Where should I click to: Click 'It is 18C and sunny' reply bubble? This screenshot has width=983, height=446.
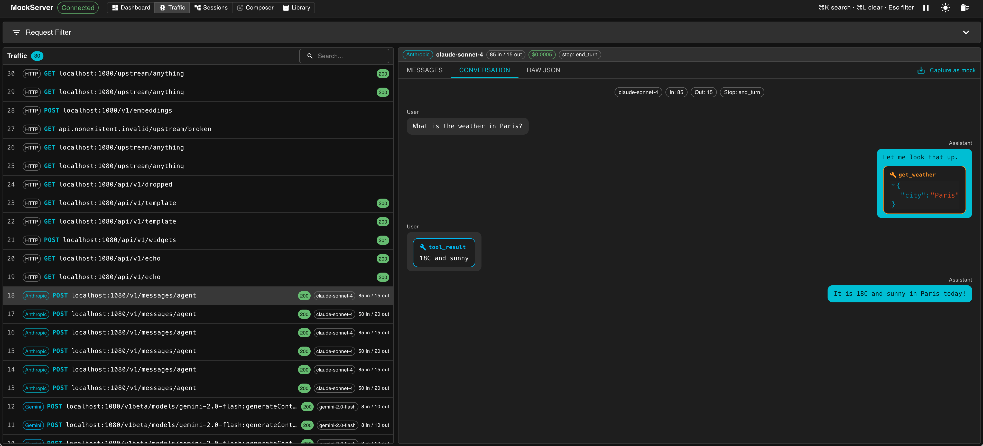point(899,294)
